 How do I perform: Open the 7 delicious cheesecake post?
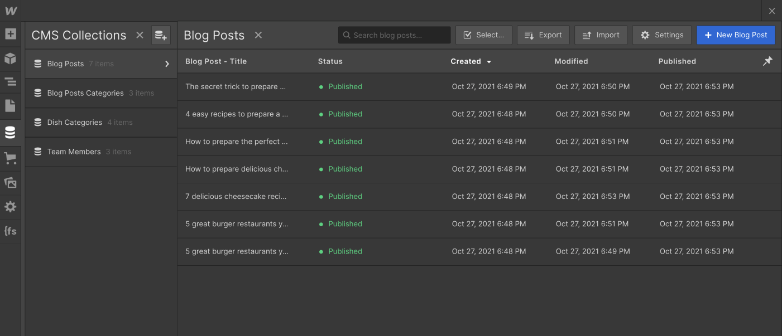coord(236,197)
